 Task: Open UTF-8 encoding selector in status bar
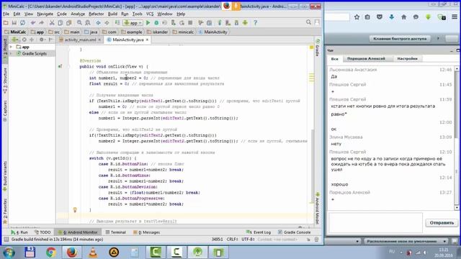[x=248, y=240]
